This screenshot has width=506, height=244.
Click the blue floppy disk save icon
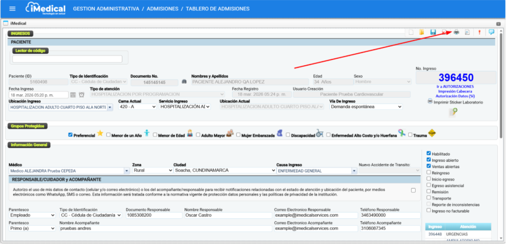[433, 33]
